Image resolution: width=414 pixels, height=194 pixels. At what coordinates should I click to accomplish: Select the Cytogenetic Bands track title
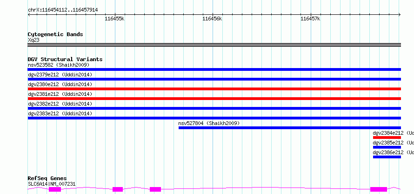55,34
